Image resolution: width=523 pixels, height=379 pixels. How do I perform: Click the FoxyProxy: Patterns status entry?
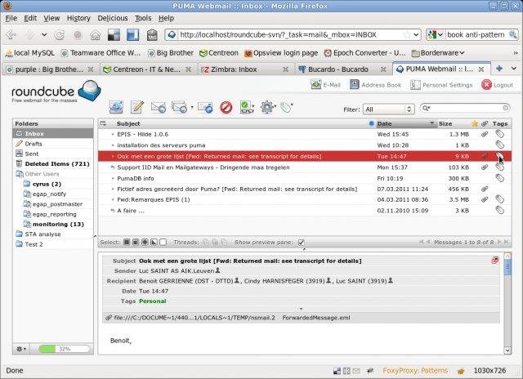click(x=415, y=370)
